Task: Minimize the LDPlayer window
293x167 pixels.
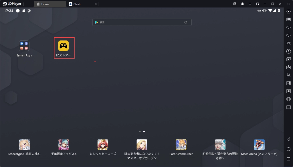Action: [265, 4]
